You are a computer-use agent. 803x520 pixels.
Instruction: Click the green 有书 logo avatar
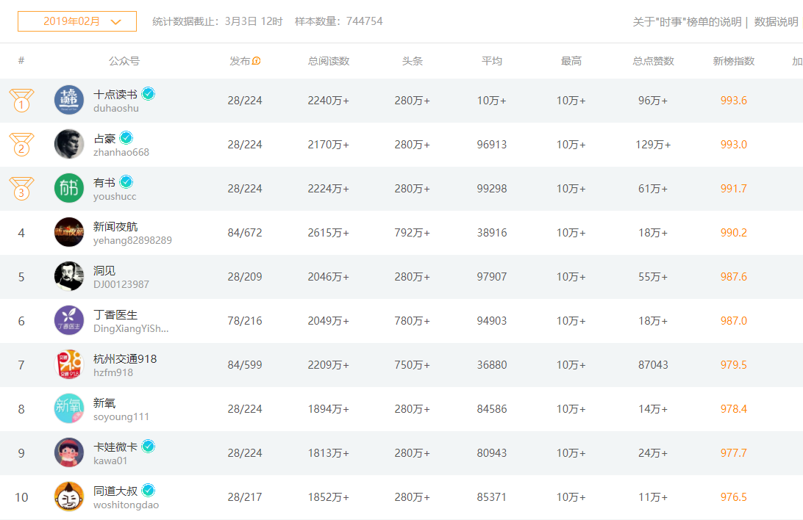click(x=69, y=188)
